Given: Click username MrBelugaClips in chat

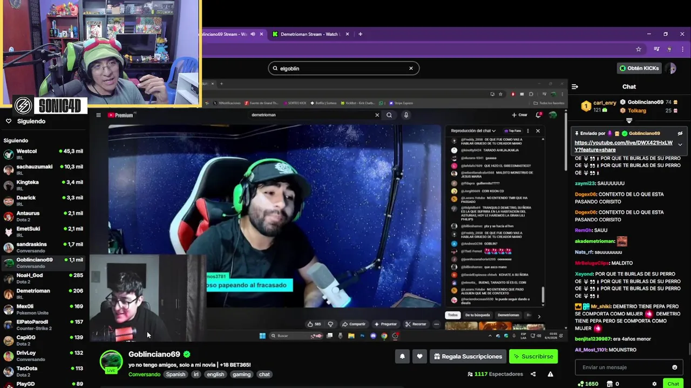Looking at the screenshot, I should click(x=592, y=263).
